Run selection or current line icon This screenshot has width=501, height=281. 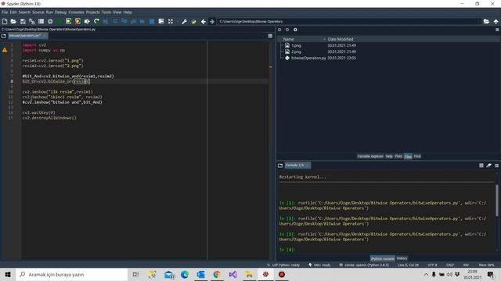[x=87, y=21]
